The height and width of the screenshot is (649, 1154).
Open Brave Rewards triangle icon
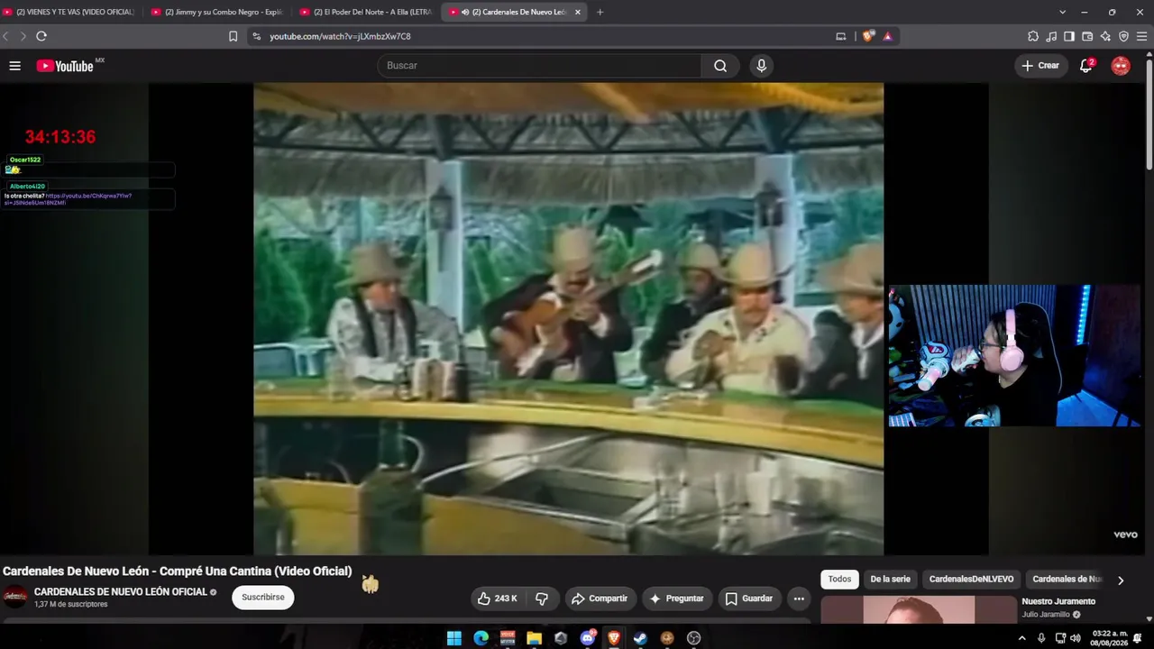888,36
